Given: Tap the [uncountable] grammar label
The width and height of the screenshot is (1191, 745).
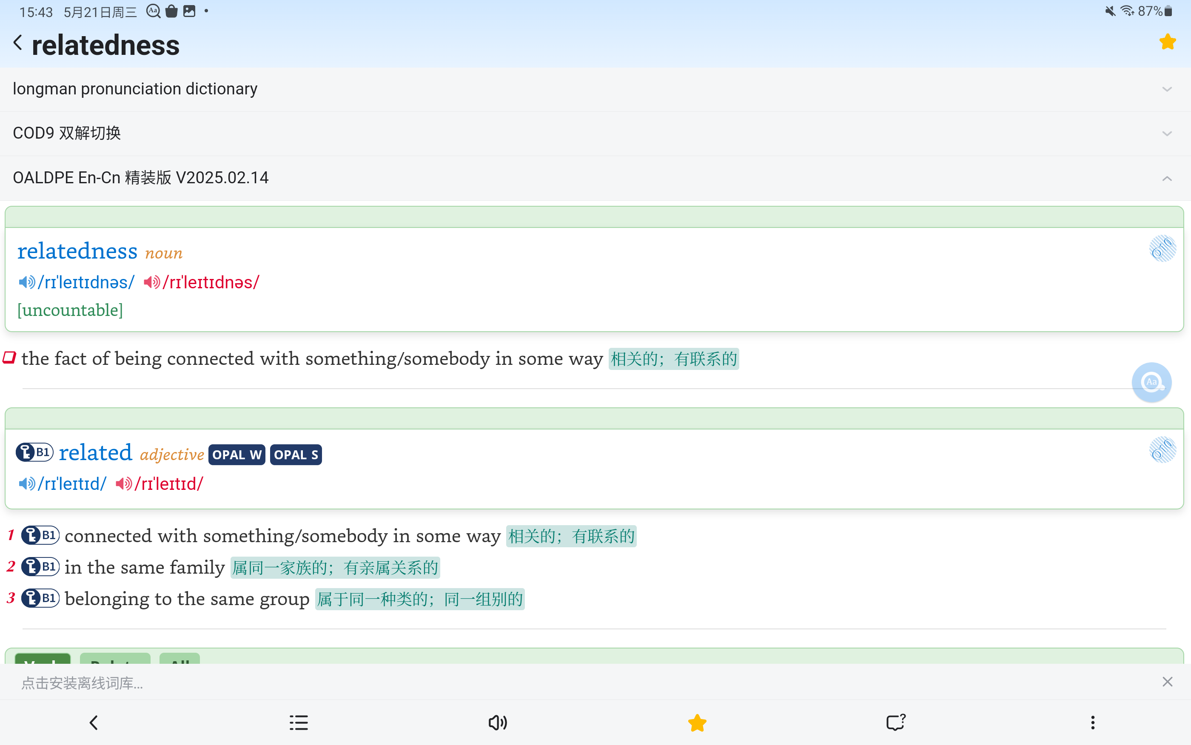Looking at the screenshot, I should 71,310.
